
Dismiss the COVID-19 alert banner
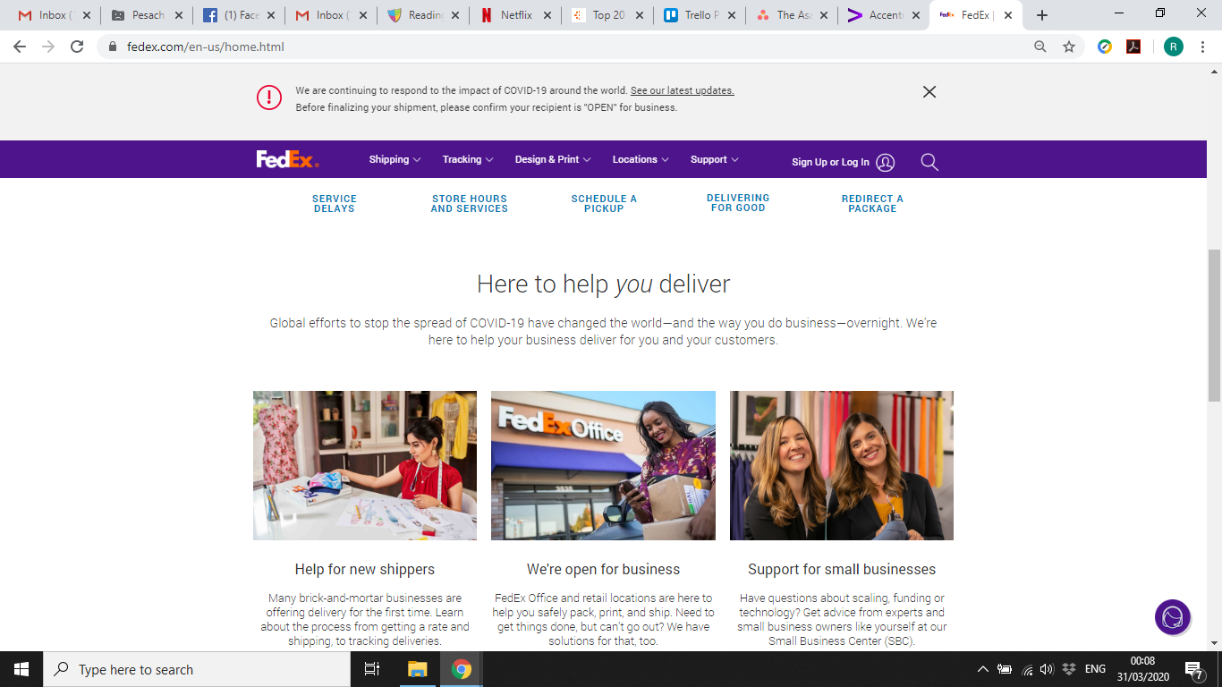[x=929, y=91]
